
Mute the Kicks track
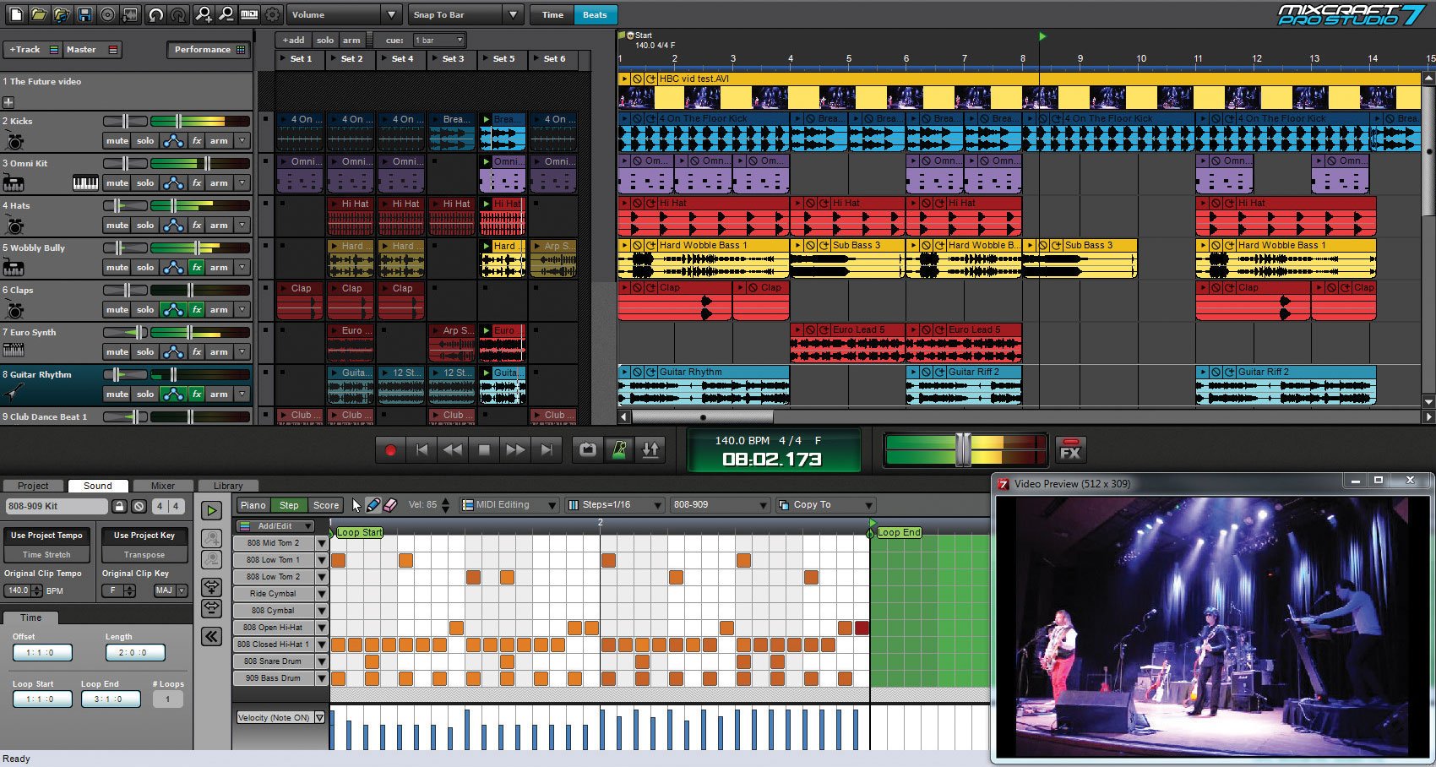point(117,140)
